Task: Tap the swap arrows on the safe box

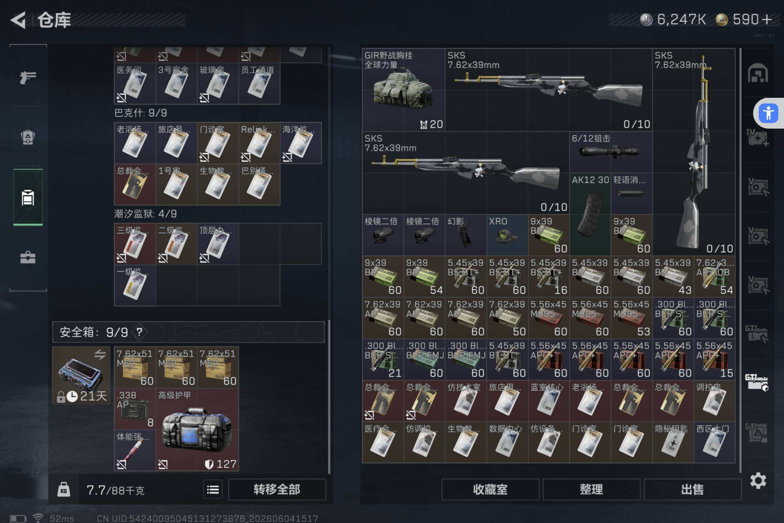Action: (100, 354)
